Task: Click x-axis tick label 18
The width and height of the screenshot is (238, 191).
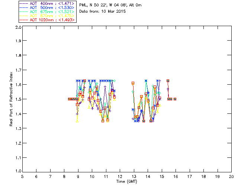Action: coord(204,176)
